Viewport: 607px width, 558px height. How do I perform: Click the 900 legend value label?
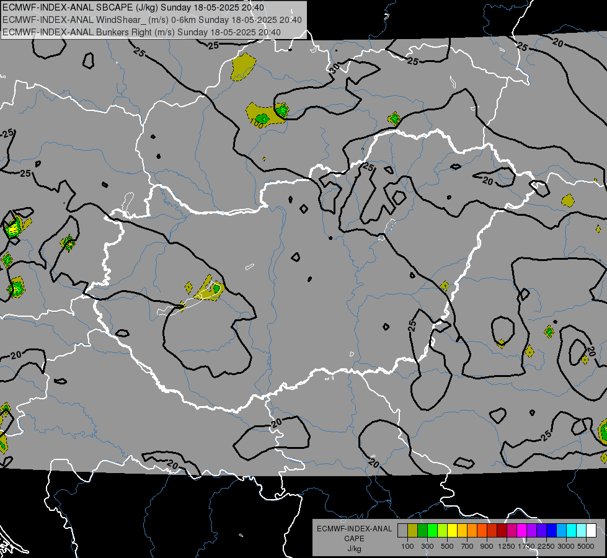487,546
